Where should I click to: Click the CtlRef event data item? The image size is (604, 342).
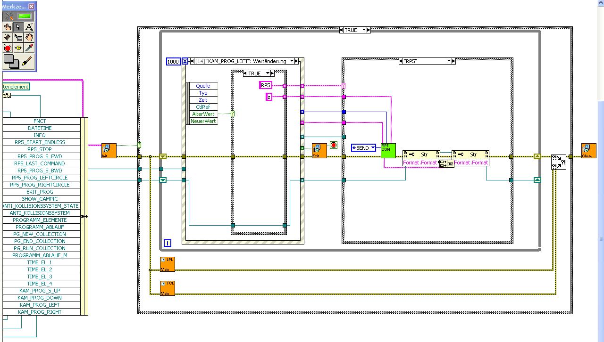click(x=203, y=107)
